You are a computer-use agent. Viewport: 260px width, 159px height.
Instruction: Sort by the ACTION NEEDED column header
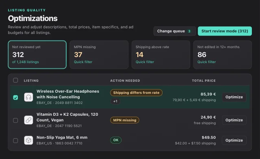click(x=125, y=81)
